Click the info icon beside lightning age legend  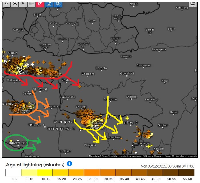click(69, 164)
